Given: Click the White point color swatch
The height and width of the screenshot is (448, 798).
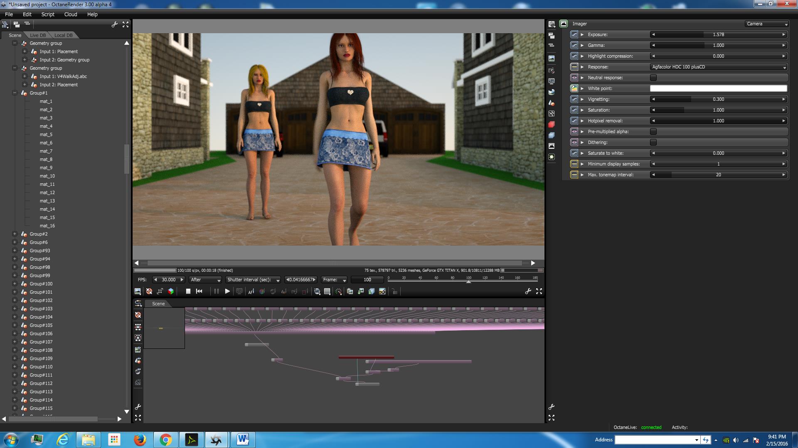Looking at the screenshot, I should click(x=718, y=88).
